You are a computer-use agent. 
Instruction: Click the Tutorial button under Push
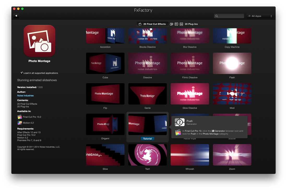click(147, 139)
